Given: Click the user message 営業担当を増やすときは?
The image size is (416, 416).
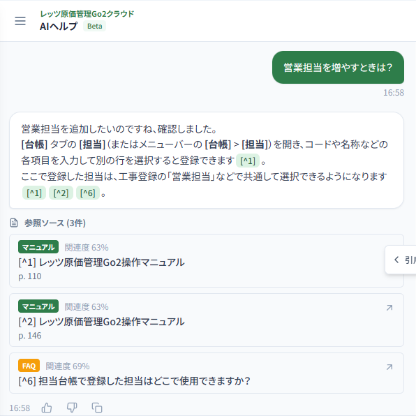Looking at the screenshot, I should coord(338,68).
